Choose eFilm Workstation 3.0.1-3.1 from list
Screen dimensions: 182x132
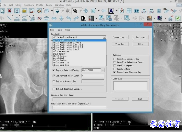80,45
